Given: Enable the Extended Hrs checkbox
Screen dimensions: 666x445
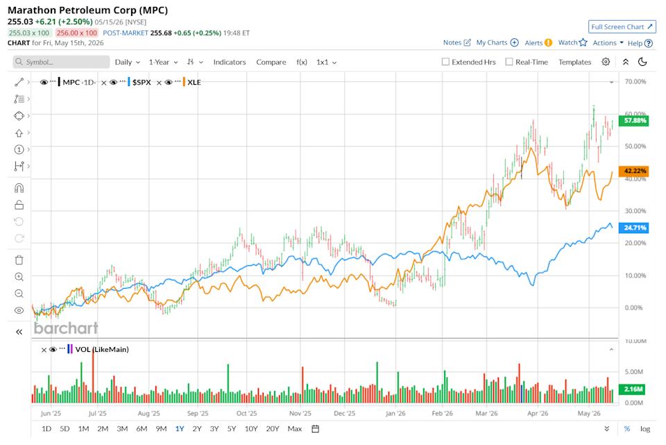Looking at the screenshot, I should click(445, 62).
